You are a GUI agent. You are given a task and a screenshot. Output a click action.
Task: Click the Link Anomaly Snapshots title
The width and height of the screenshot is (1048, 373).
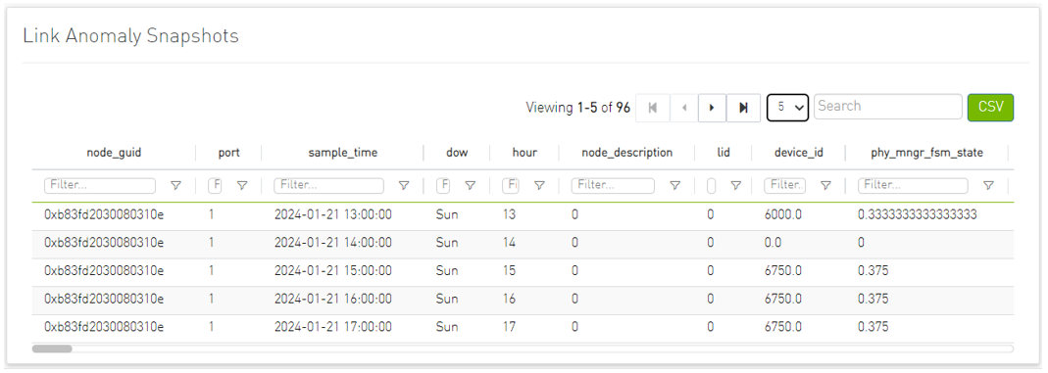coord(131,35)
